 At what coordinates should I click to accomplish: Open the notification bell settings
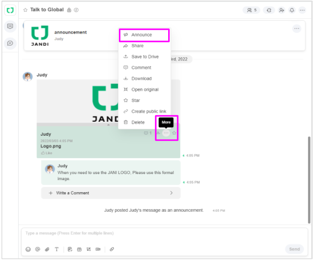[292, 10]
